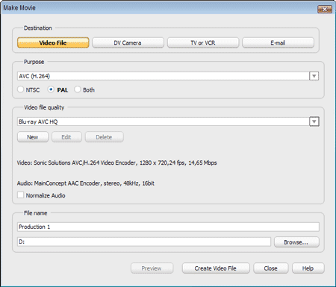Choose DV Camera as destination
Viewport: 336px width, 287px height.
tap(128, 42)
